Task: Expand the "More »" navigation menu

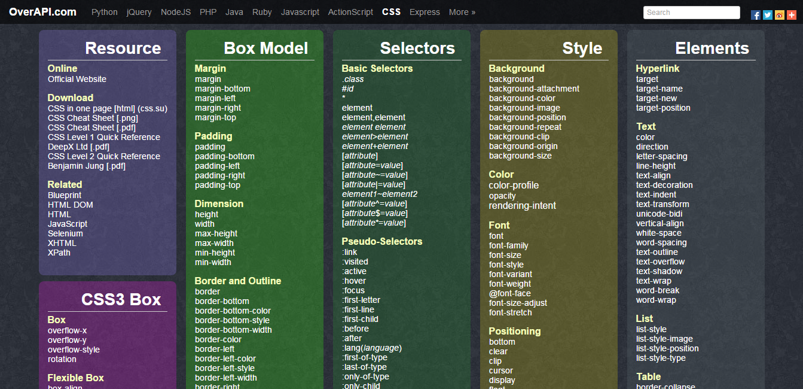Action: (462, 12)
